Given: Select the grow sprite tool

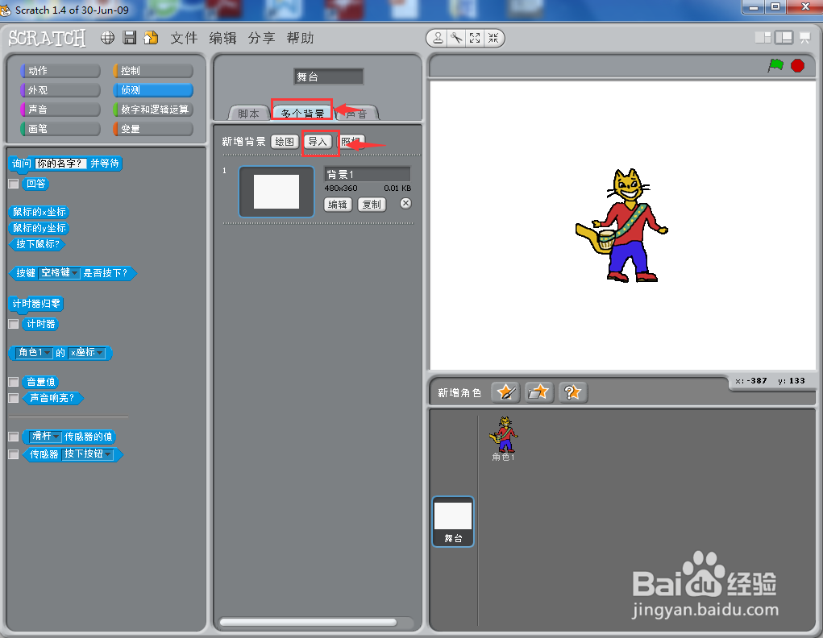Looking at the screenshot, I should [x=475, y=39].
